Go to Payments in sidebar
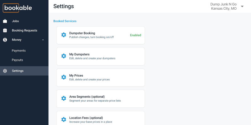 19,51
